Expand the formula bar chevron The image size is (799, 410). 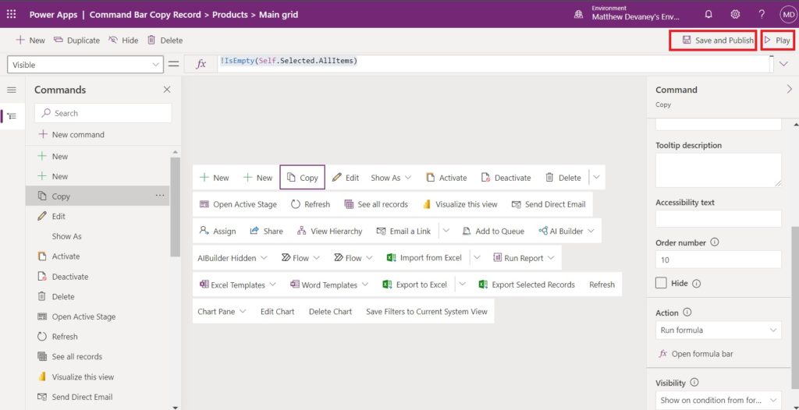(783, 64)
